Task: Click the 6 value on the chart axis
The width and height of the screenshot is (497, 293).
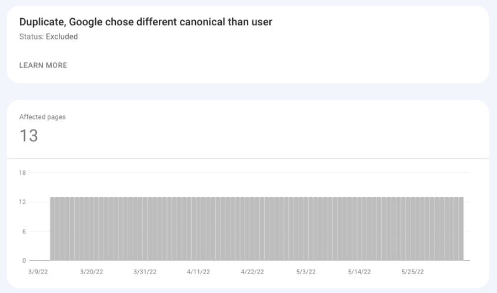Action: (24, 231)
